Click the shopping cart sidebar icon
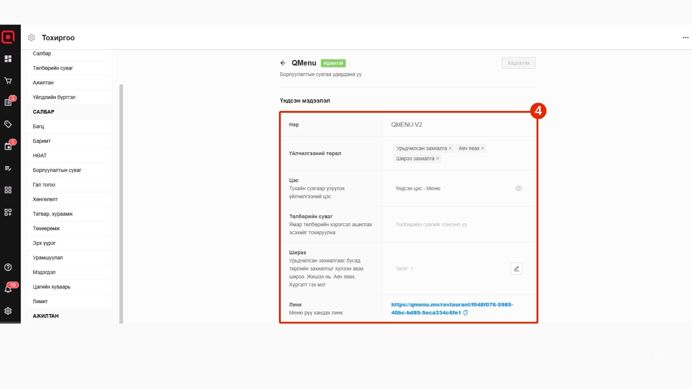 click(x=8, y=81)
